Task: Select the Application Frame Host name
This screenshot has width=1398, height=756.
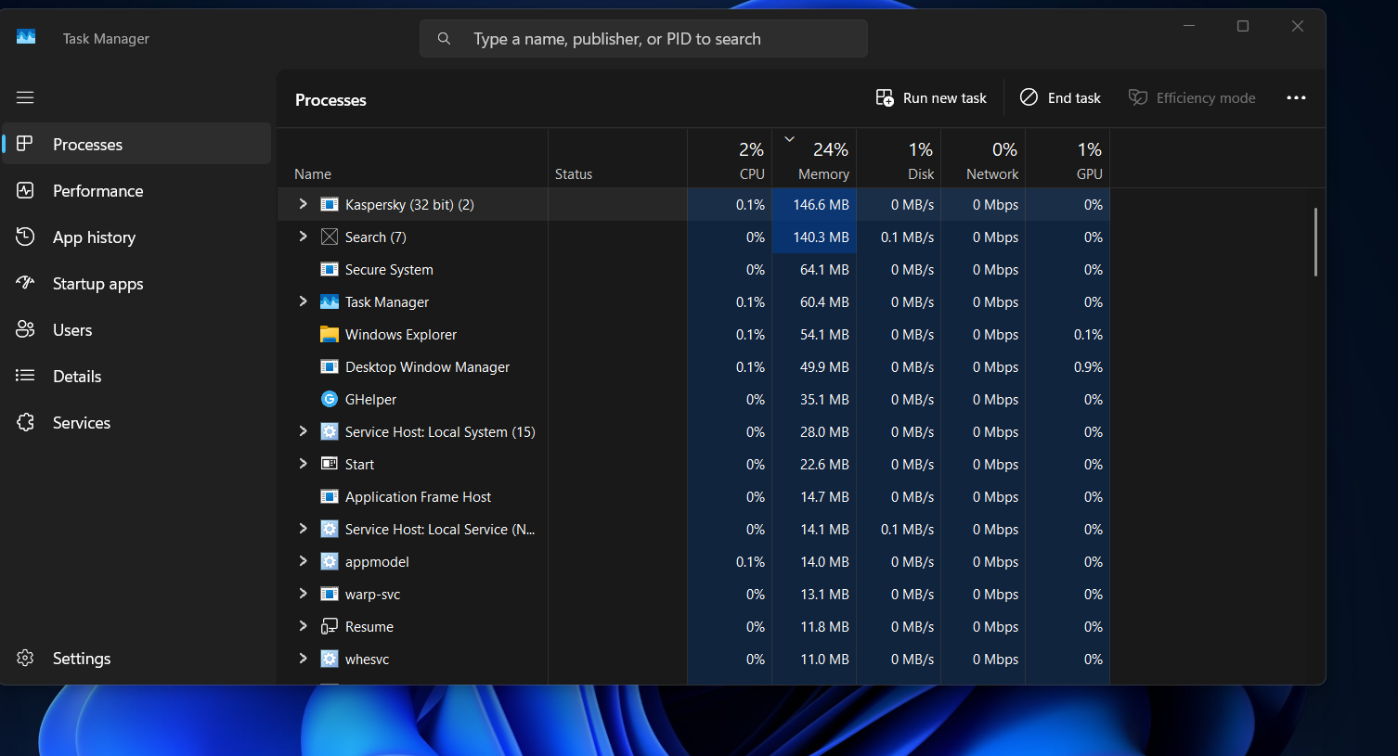Action: pos(418,497)
